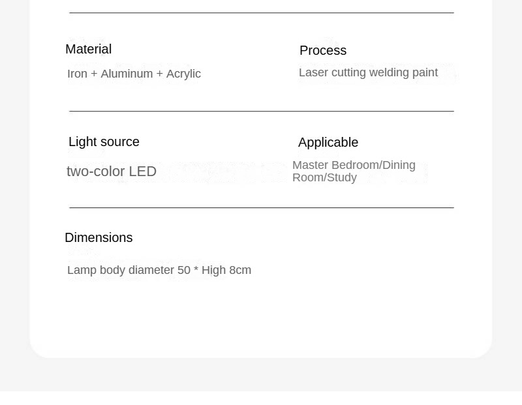Screen dimensions: 522x405
Task: Click the Applicable heading
Action: tap(328, 142)
